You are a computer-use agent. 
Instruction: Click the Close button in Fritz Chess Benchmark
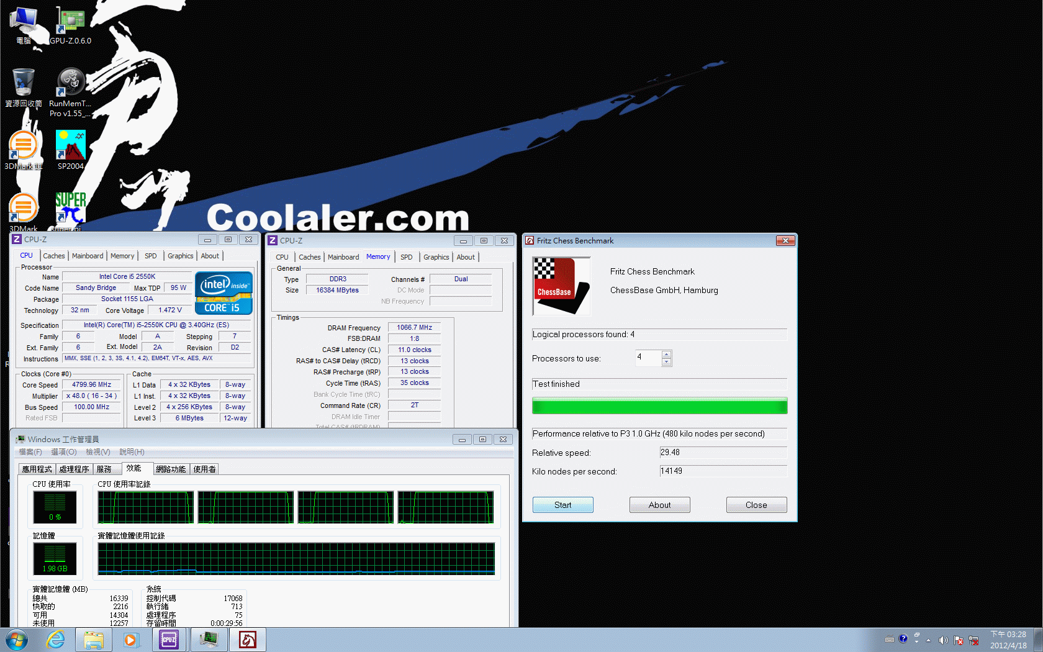click(756, 505)
